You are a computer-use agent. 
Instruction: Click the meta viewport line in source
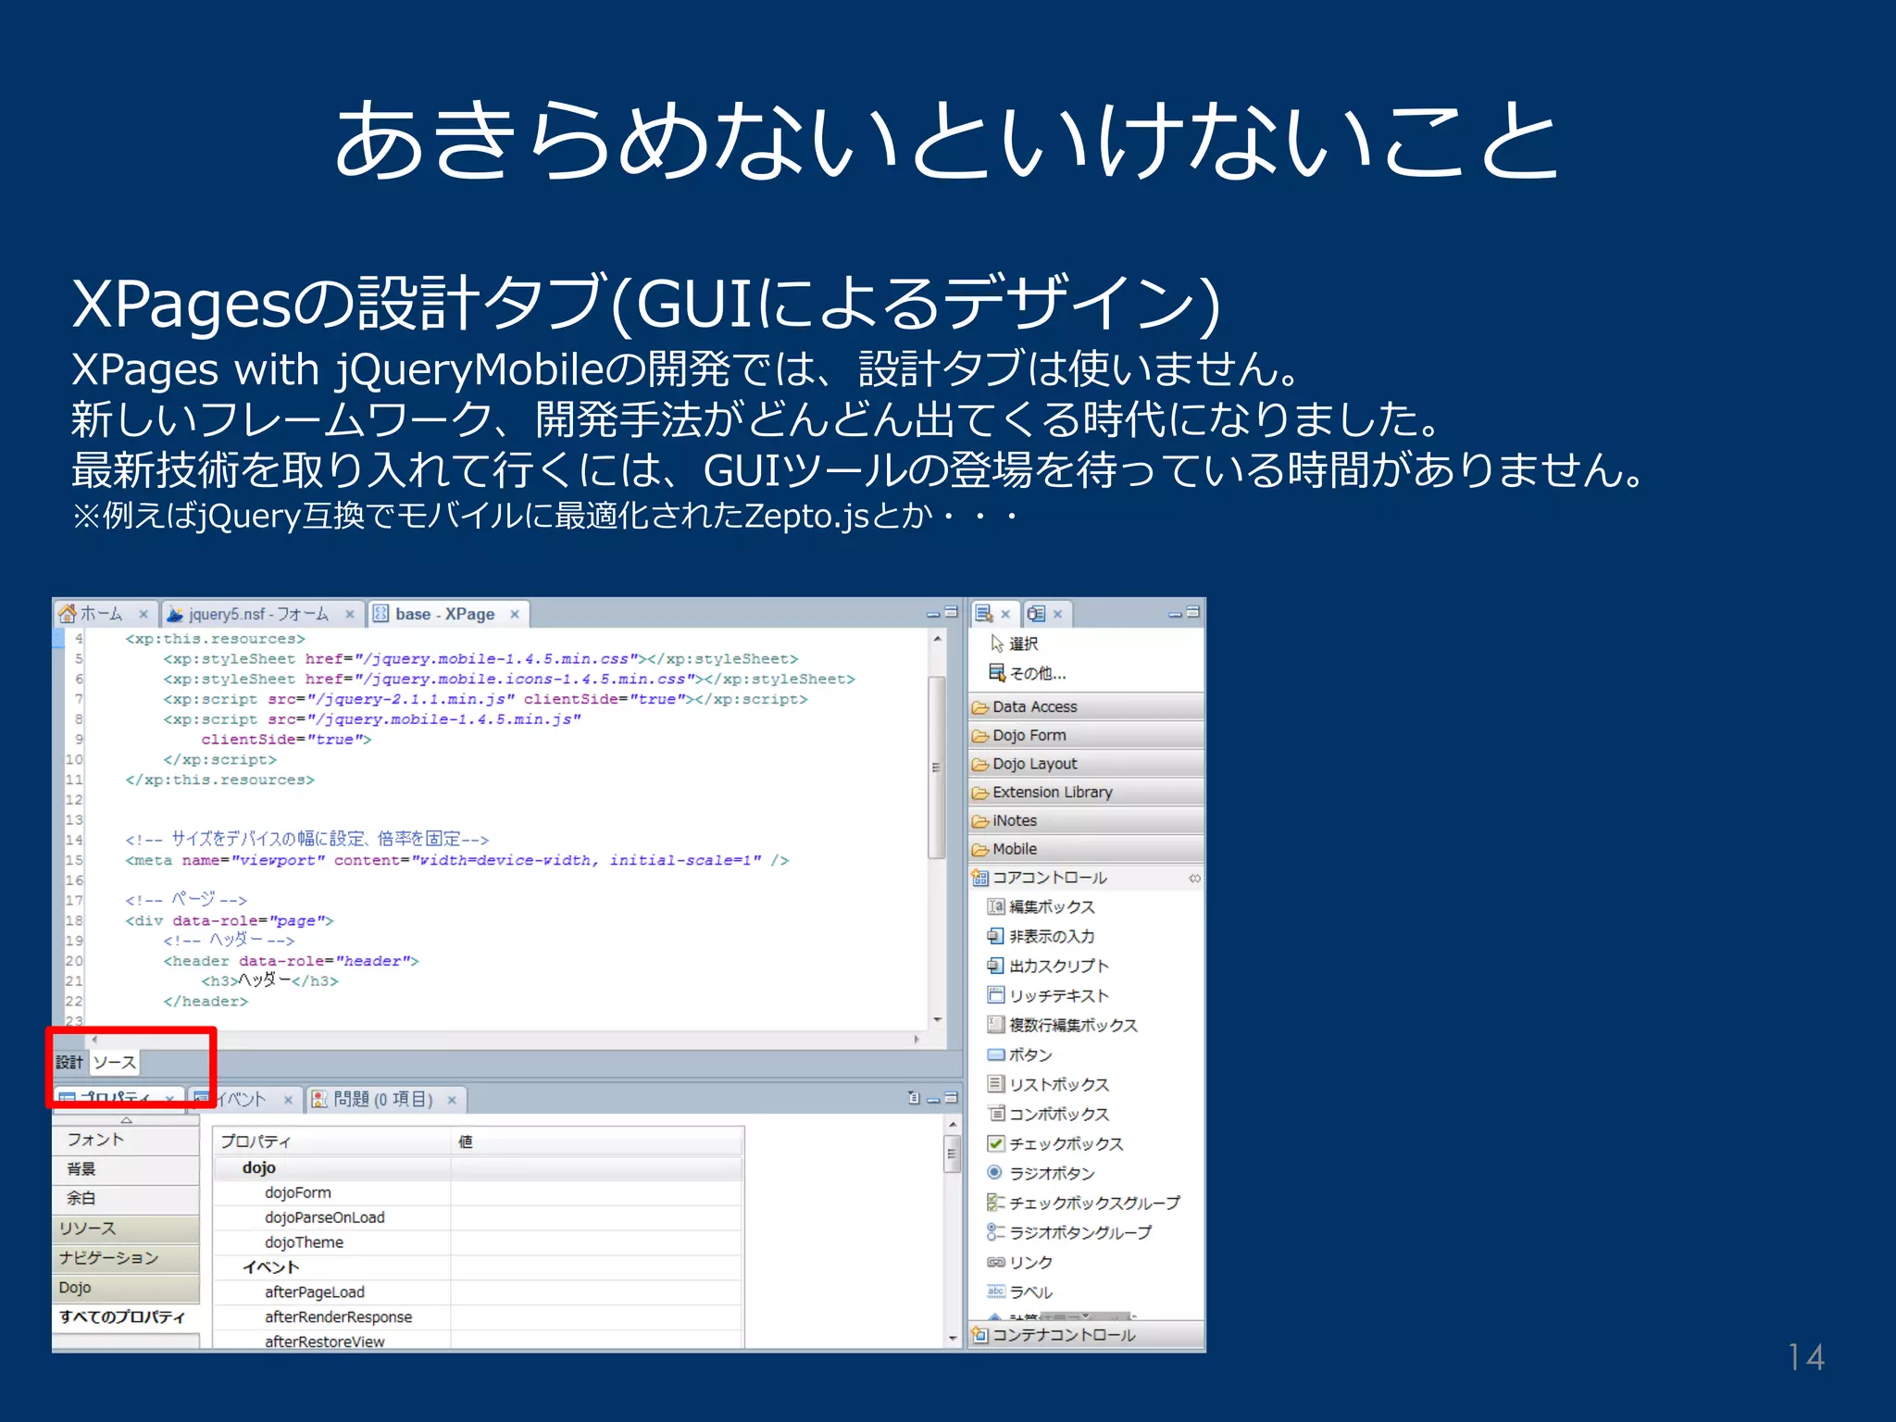(457, 861)
